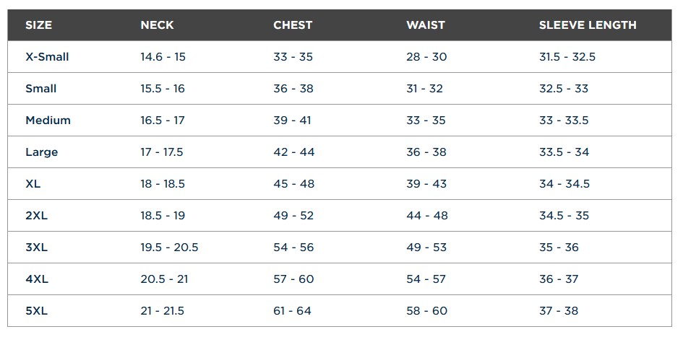The image size is (683, 337).
Task: Select the Large size row label
Action: click(42, 152)
